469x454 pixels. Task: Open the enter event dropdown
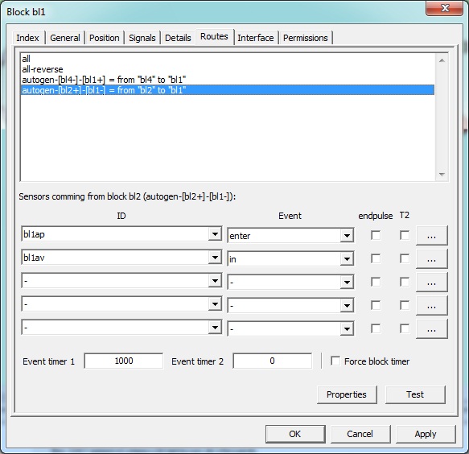[347, 236]
